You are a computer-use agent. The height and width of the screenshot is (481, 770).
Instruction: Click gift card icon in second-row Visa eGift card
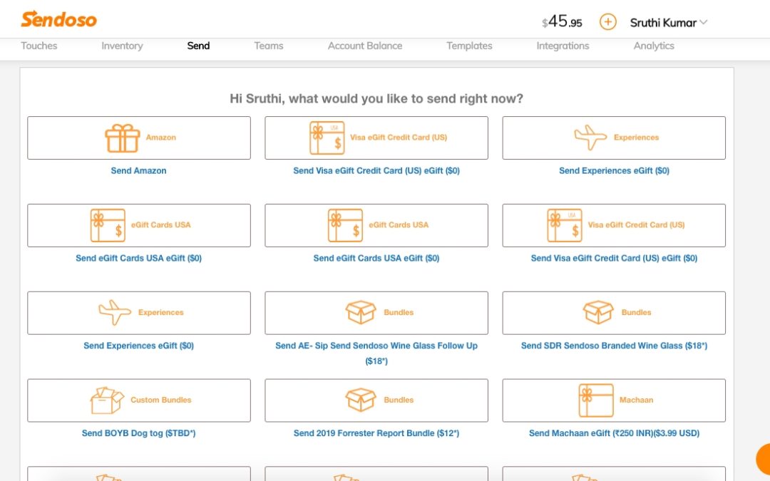(565, 225)
